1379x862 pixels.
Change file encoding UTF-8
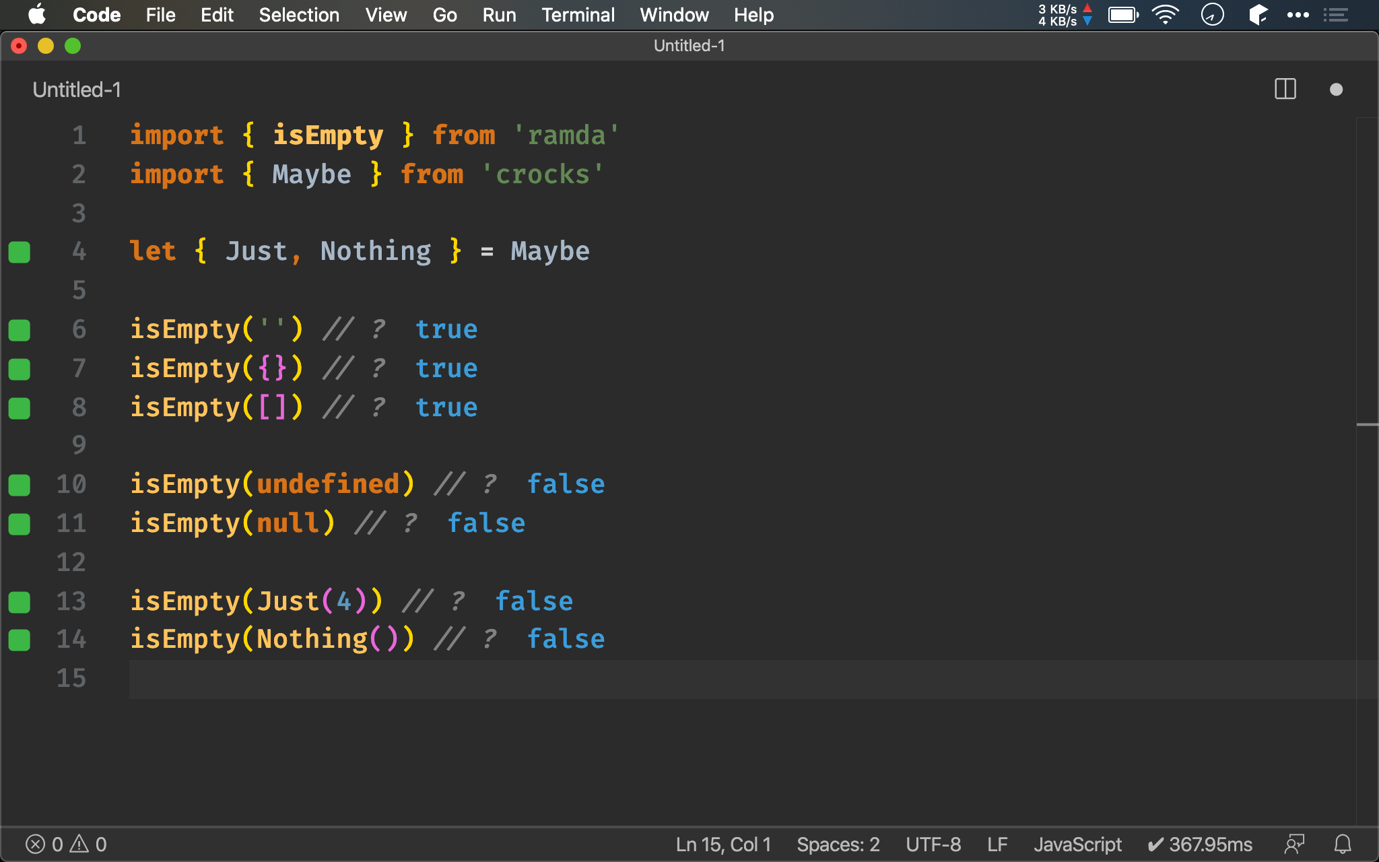[x=933, y=844]
